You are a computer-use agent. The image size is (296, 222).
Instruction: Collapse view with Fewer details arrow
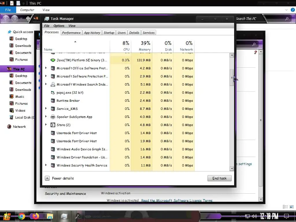pos(47,178)
